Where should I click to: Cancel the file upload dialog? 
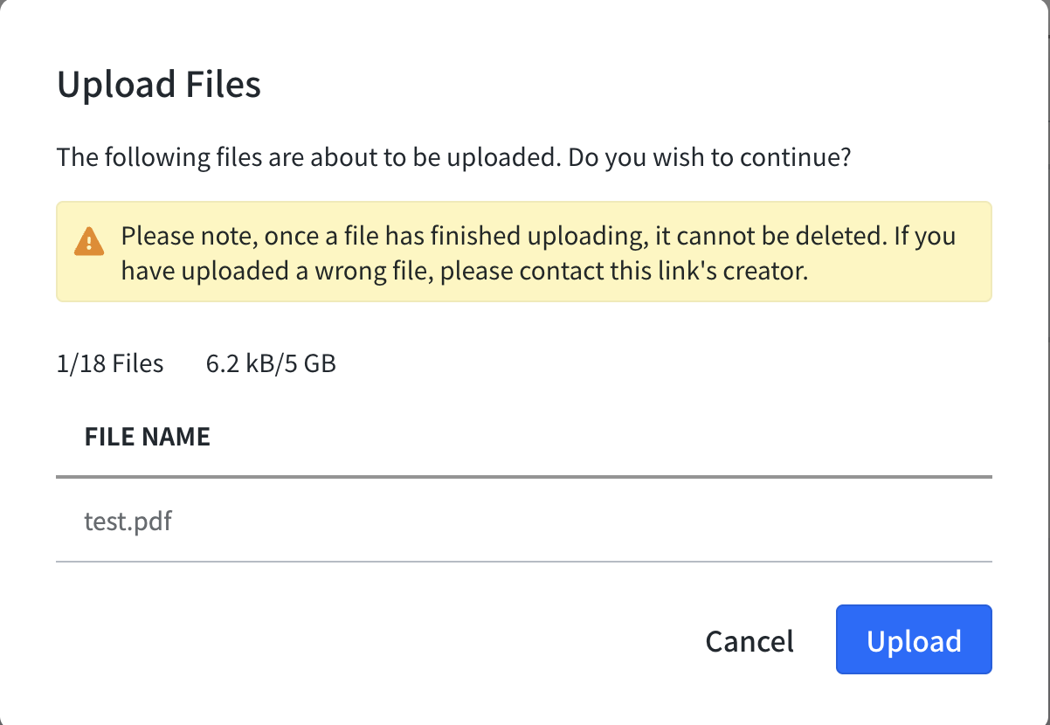tap(750, 641)
